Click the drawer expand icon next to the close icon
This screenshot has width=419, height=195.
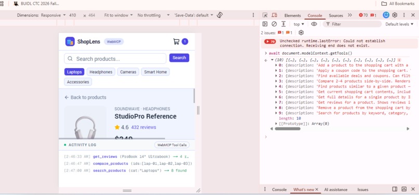click(x=404, y=189)
